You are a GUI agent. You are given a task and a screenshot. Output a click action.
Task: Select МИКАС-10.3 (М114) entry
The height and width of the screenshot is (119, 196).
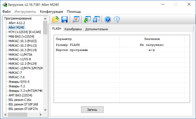[23, 50]
